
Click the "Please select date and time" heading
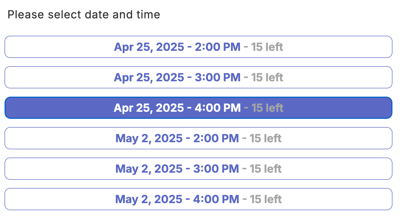click(84, 15)
